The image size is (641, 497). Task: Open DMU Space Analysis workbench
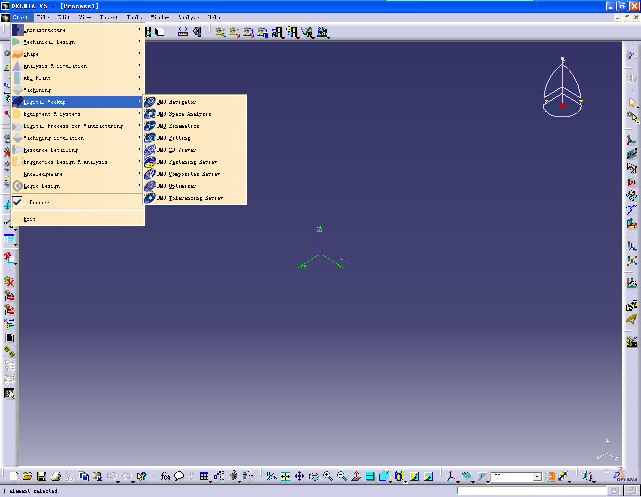[x=195, y=114]
